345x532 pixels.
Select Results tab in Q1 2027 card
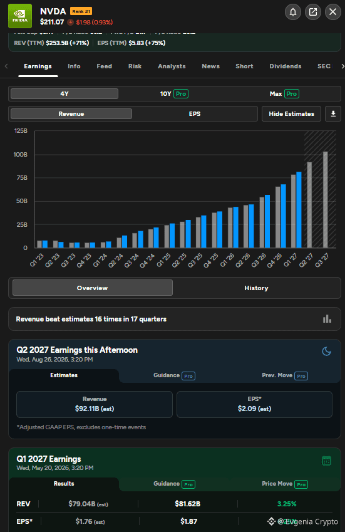(x=64, y=484)
